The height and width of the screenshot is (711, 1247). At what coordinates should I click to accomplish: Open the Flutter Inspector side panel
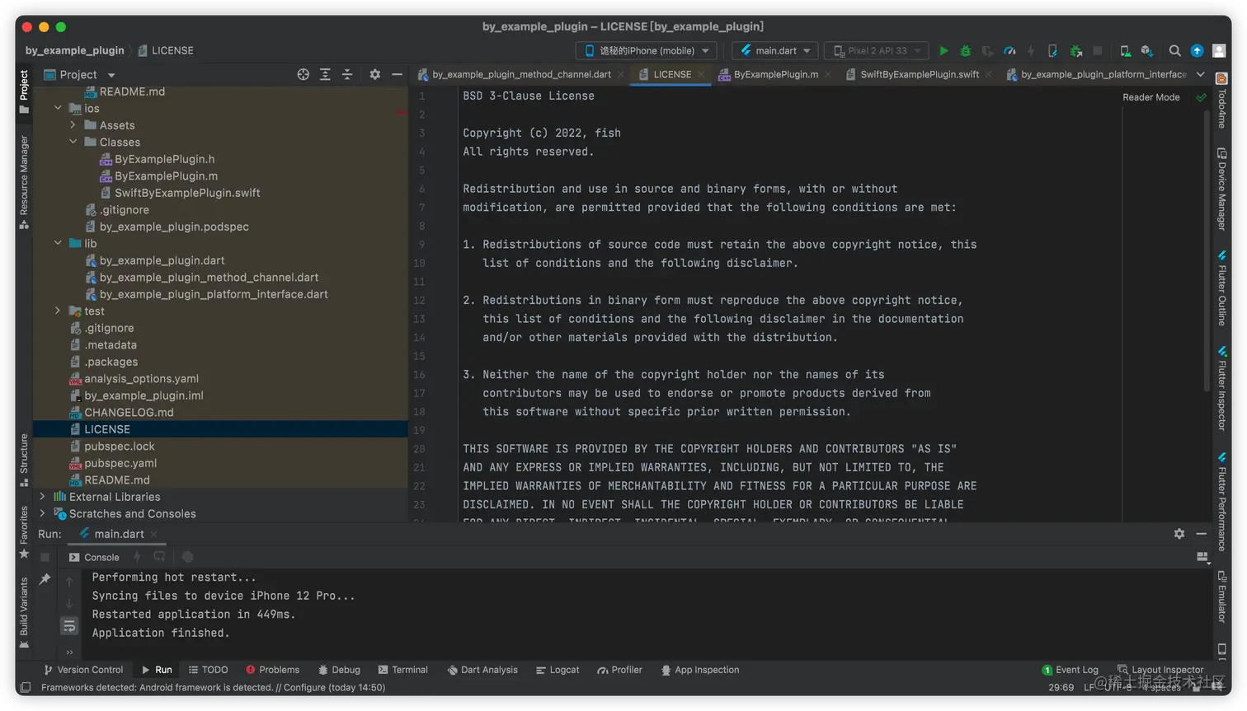point(1222,388)
